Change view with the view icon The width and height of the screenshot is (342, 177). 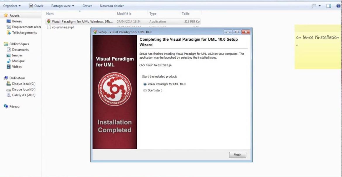[x=314, y=6]
